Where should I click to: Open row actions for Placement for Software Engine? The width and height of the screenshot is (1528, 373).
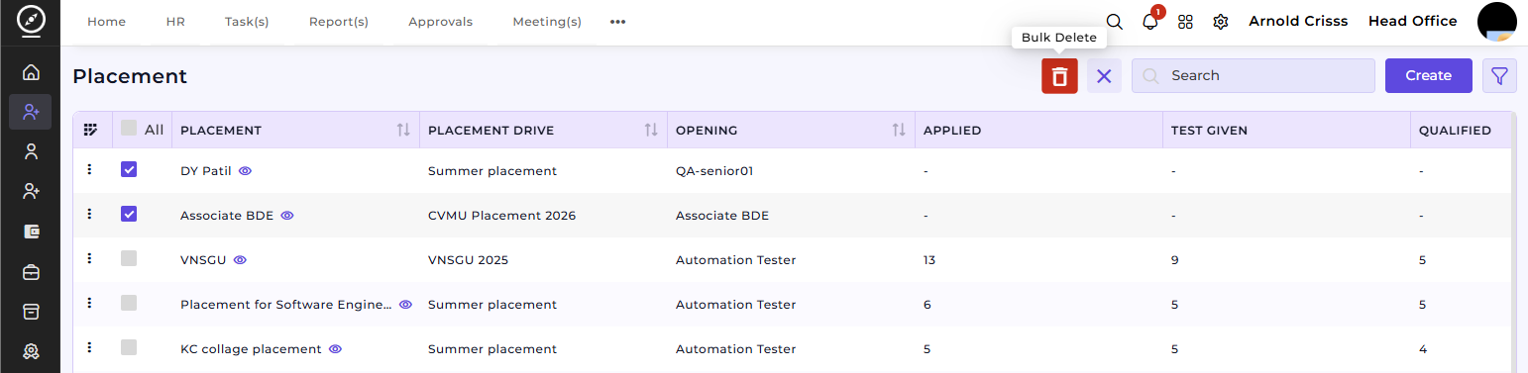point(90,303)
